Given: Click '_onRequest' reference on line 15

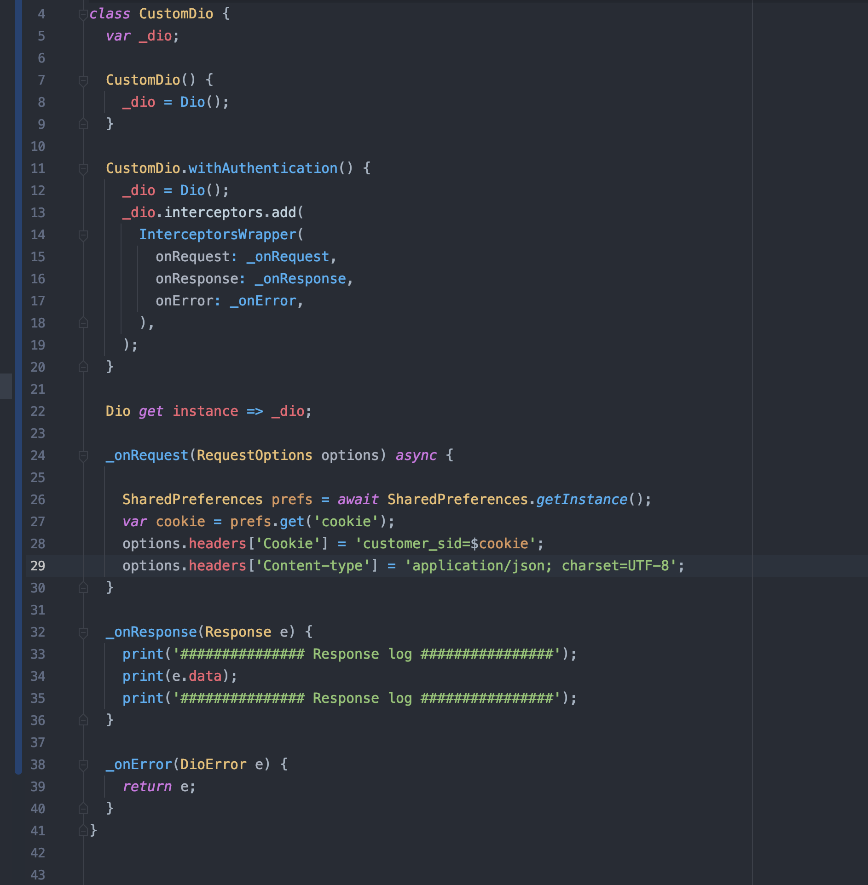Looking at the screenshot, I should tap(288, 257).
